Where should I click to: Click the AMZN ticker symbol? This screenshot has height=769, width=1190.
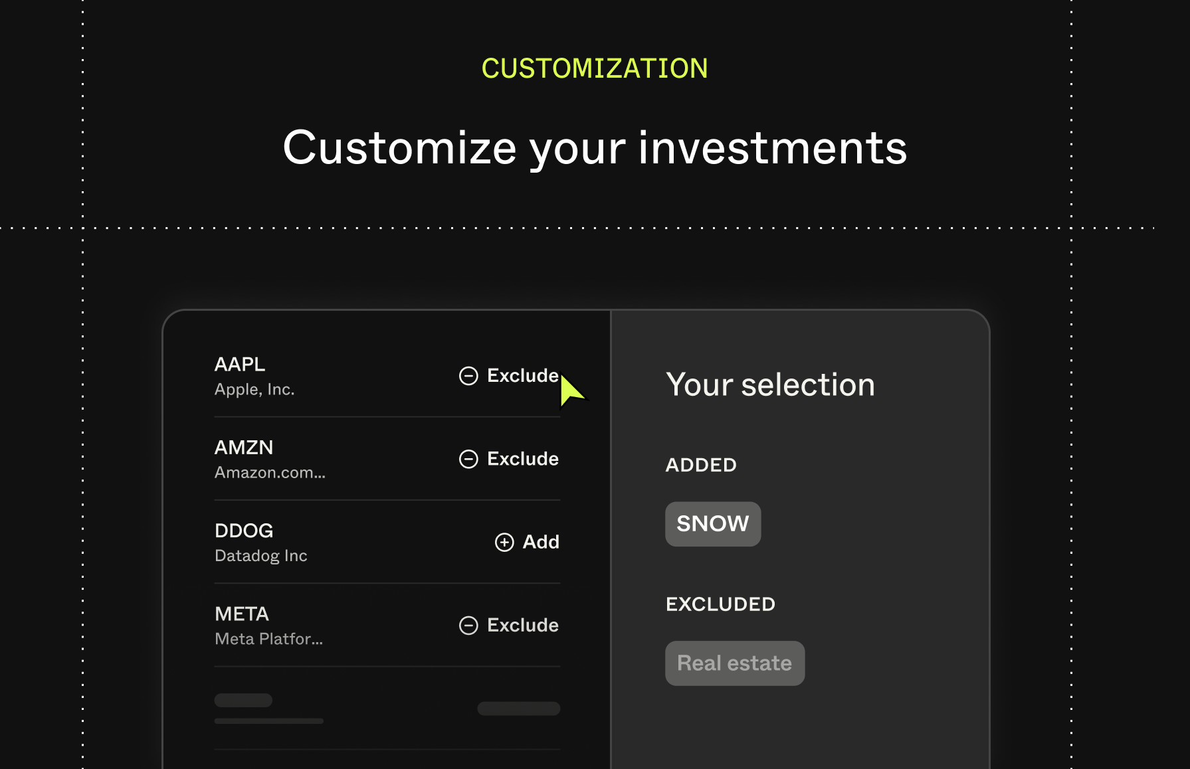(244, 448)
